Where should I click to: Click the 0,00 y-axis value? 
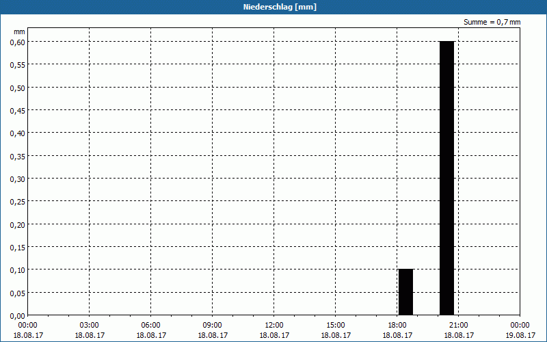(x=18, y=316)
